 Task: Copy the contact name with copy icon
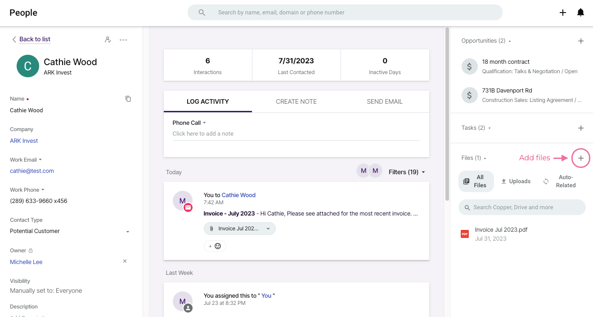pos(128,99)
